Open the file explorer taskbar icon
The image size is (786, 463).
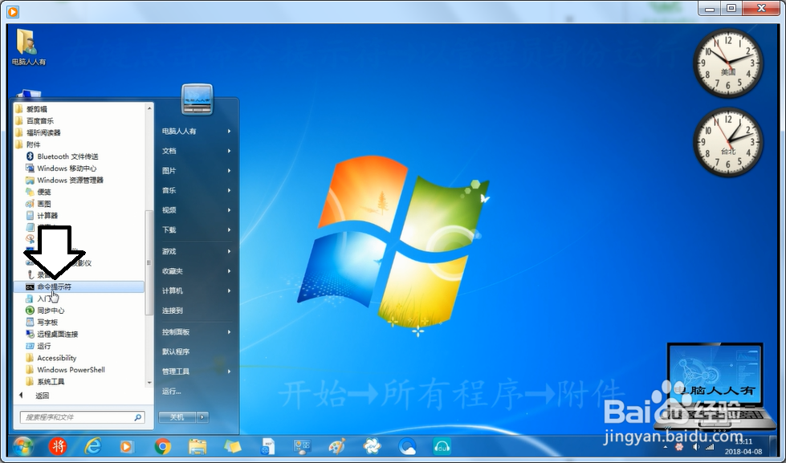pyautogui.click(x=198, y=446)
